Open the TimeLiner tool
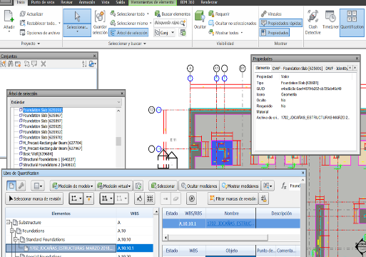 [x=330, y=20]
